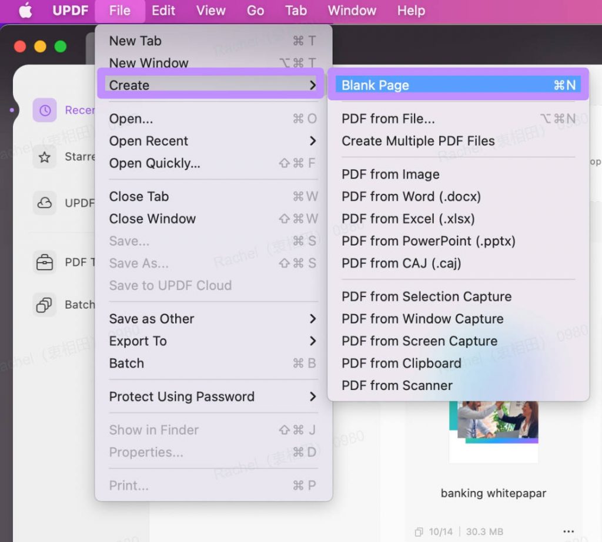Screen dimensions: 602x542
Task: Select PDF from Word (.docx)
Action: coord(459,196)
